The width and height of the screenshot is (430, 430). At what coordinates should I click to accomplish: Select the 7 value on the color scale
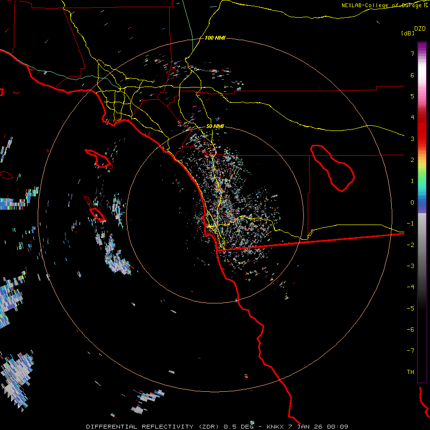[412, 54]
